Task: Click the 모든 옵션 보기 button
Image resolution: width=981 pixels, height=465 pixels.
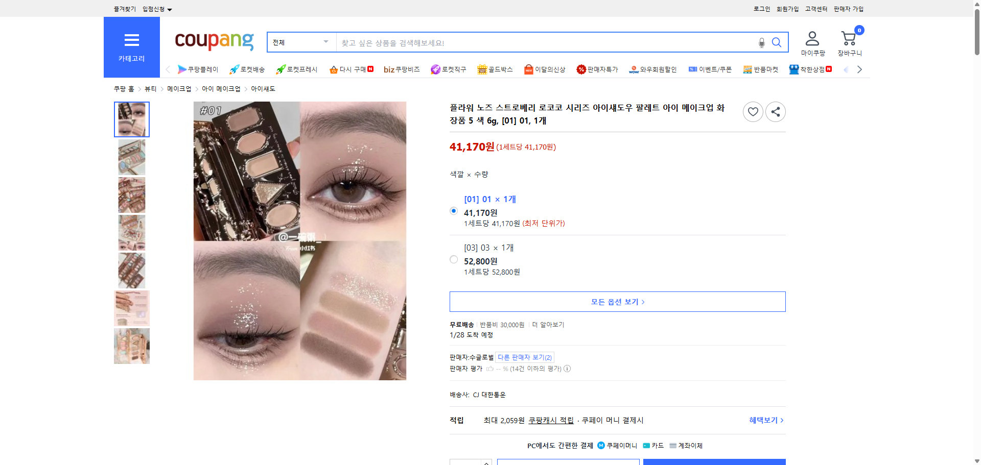Action: coord(617,301)
